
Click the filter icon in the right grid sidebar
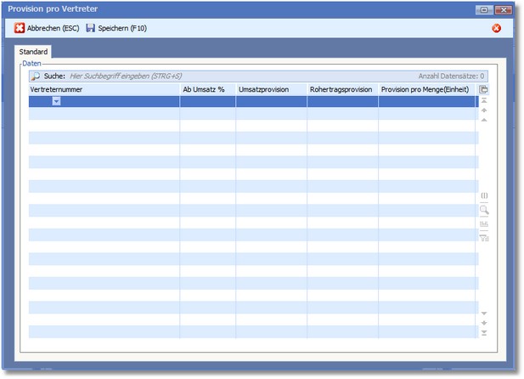coord(484,237)
